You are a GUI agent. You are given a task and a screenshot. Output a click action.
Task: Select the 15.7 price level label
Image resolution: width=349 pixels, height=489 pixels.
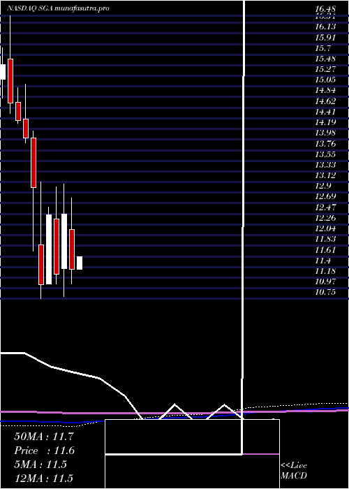pyautogui.click(x=322, y=48)
